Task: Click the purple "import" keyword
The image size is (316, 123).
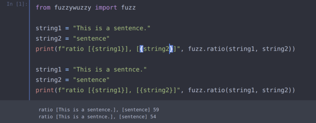Action: click(x=106, y=8)
